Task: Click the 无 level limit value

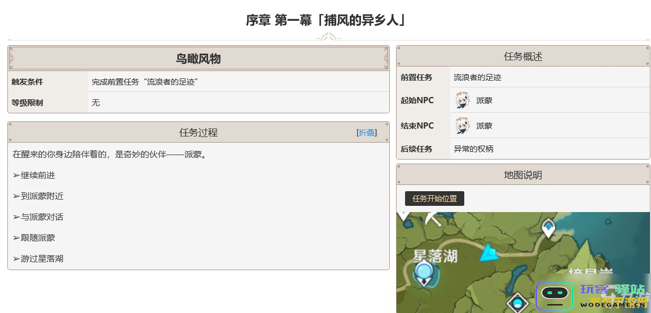Action: [x=95, y=103]
